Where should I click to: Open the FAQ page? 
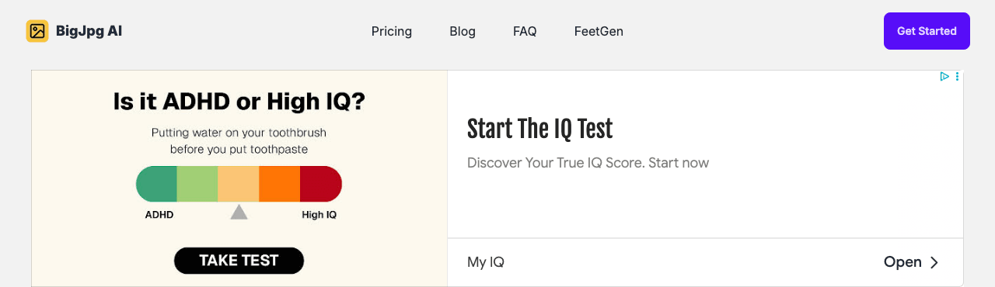click(525, 31)
